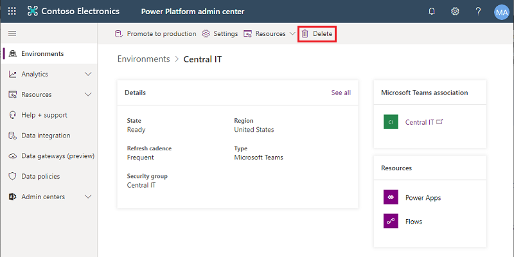The image size is (514, 257).
Task: Open the notifications bell
Action: pyautogui.click(x=432, y=12)
